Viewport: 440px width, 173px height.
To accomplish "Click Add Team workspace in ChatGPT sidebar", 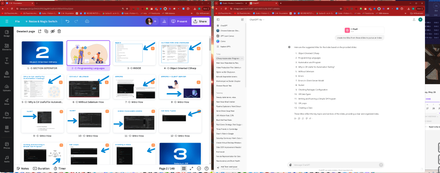I will point(230,167).
